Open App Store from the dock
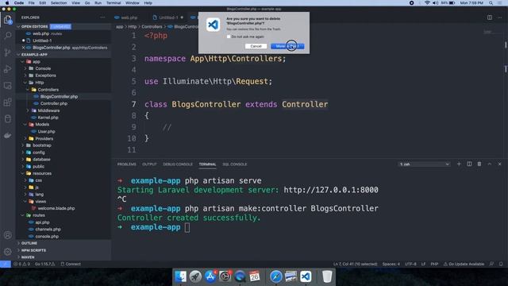This screenshot has width=508, height=286. point(210,276)
